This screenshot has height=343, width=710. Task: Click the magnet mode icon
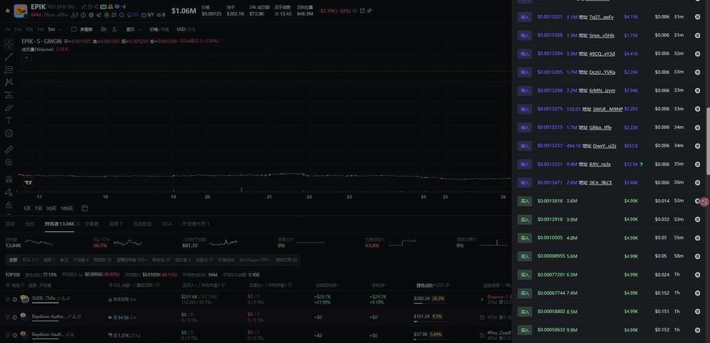point(9,179)
